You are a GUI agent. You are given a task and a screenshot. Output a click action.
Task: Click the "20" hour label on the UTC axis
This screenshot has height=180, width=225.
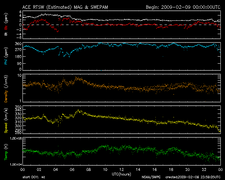coord(187,170)
